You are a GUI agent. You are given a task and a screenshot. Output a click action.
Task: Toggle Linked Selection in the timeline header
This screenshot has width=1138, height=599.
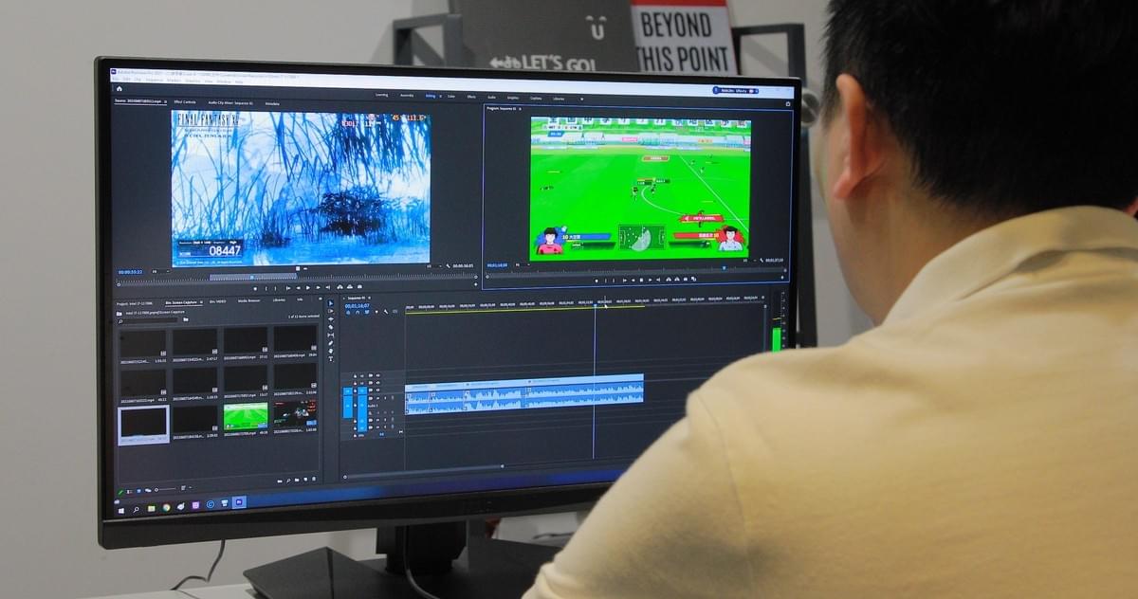[366, 313]
